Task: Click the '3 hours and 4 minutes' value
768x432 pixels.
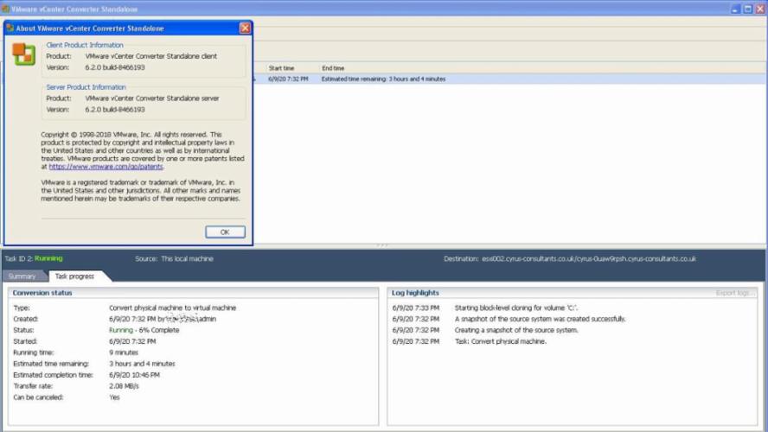Action: (x=142, y=364)
